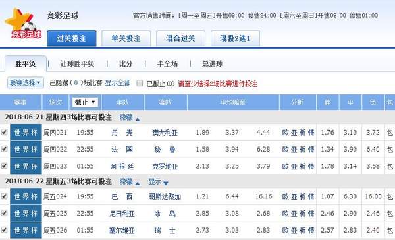Click 包 button in 周四021 row
Image resolution: width=395 pixels, height=240 pixels.
(390, 133)
